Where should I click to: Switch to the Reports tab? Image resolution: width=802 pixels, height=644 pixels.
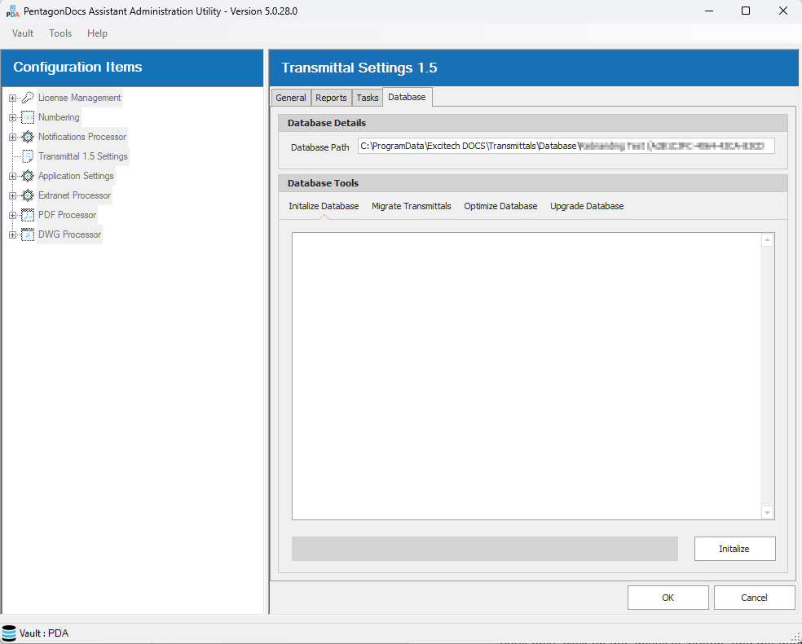coord(331,98)
